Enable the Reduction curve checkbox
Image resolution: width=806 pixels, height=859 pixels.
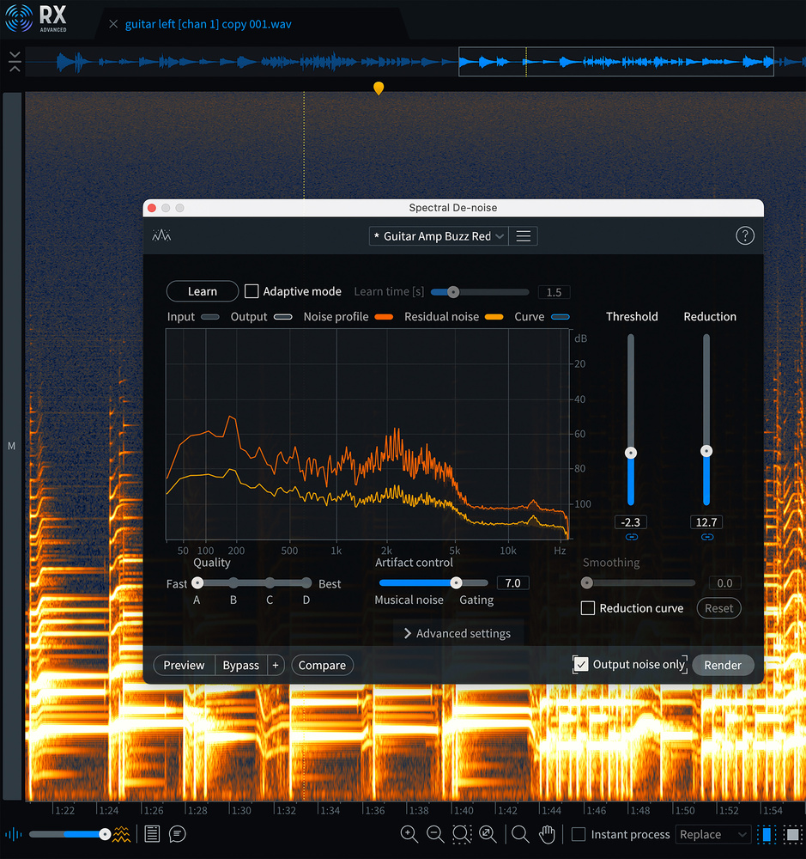587,608
